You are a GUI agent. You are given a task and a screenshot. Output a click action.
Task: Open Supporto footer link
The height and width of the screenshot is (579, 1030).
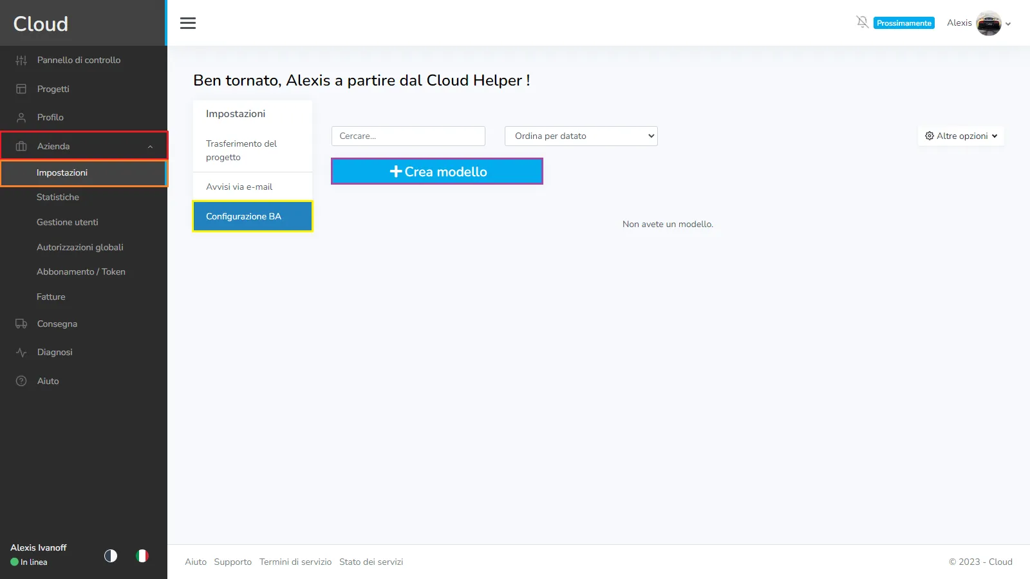(233, 562)
